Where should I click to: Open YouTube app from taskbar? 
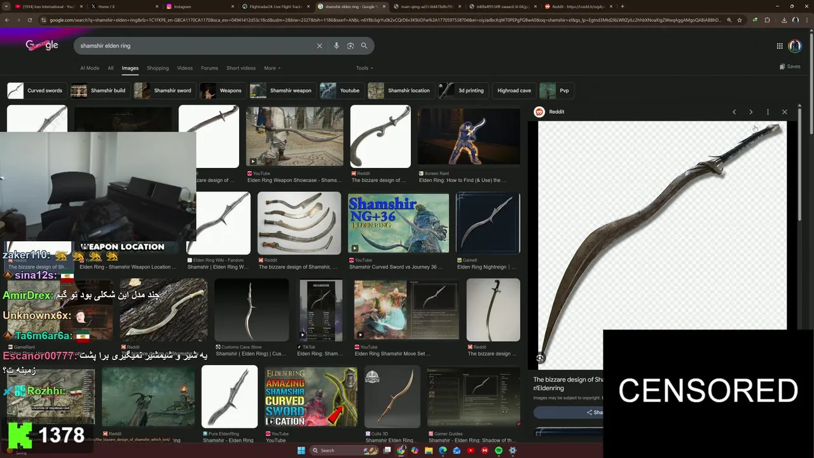pos(471,450)
